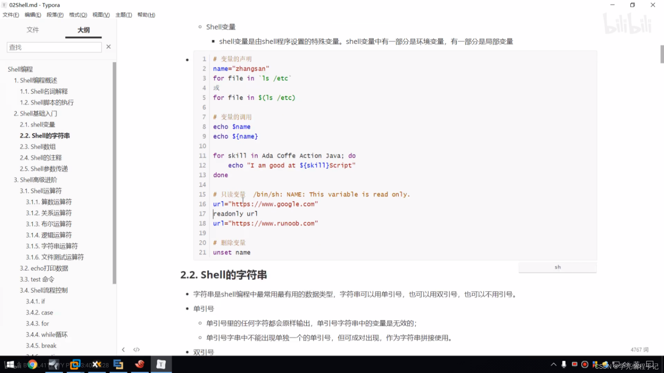Viewport: 664px width, 373px height.
Task: Go to outline item 2.3. Shell数组
Action: pos(38,147)
